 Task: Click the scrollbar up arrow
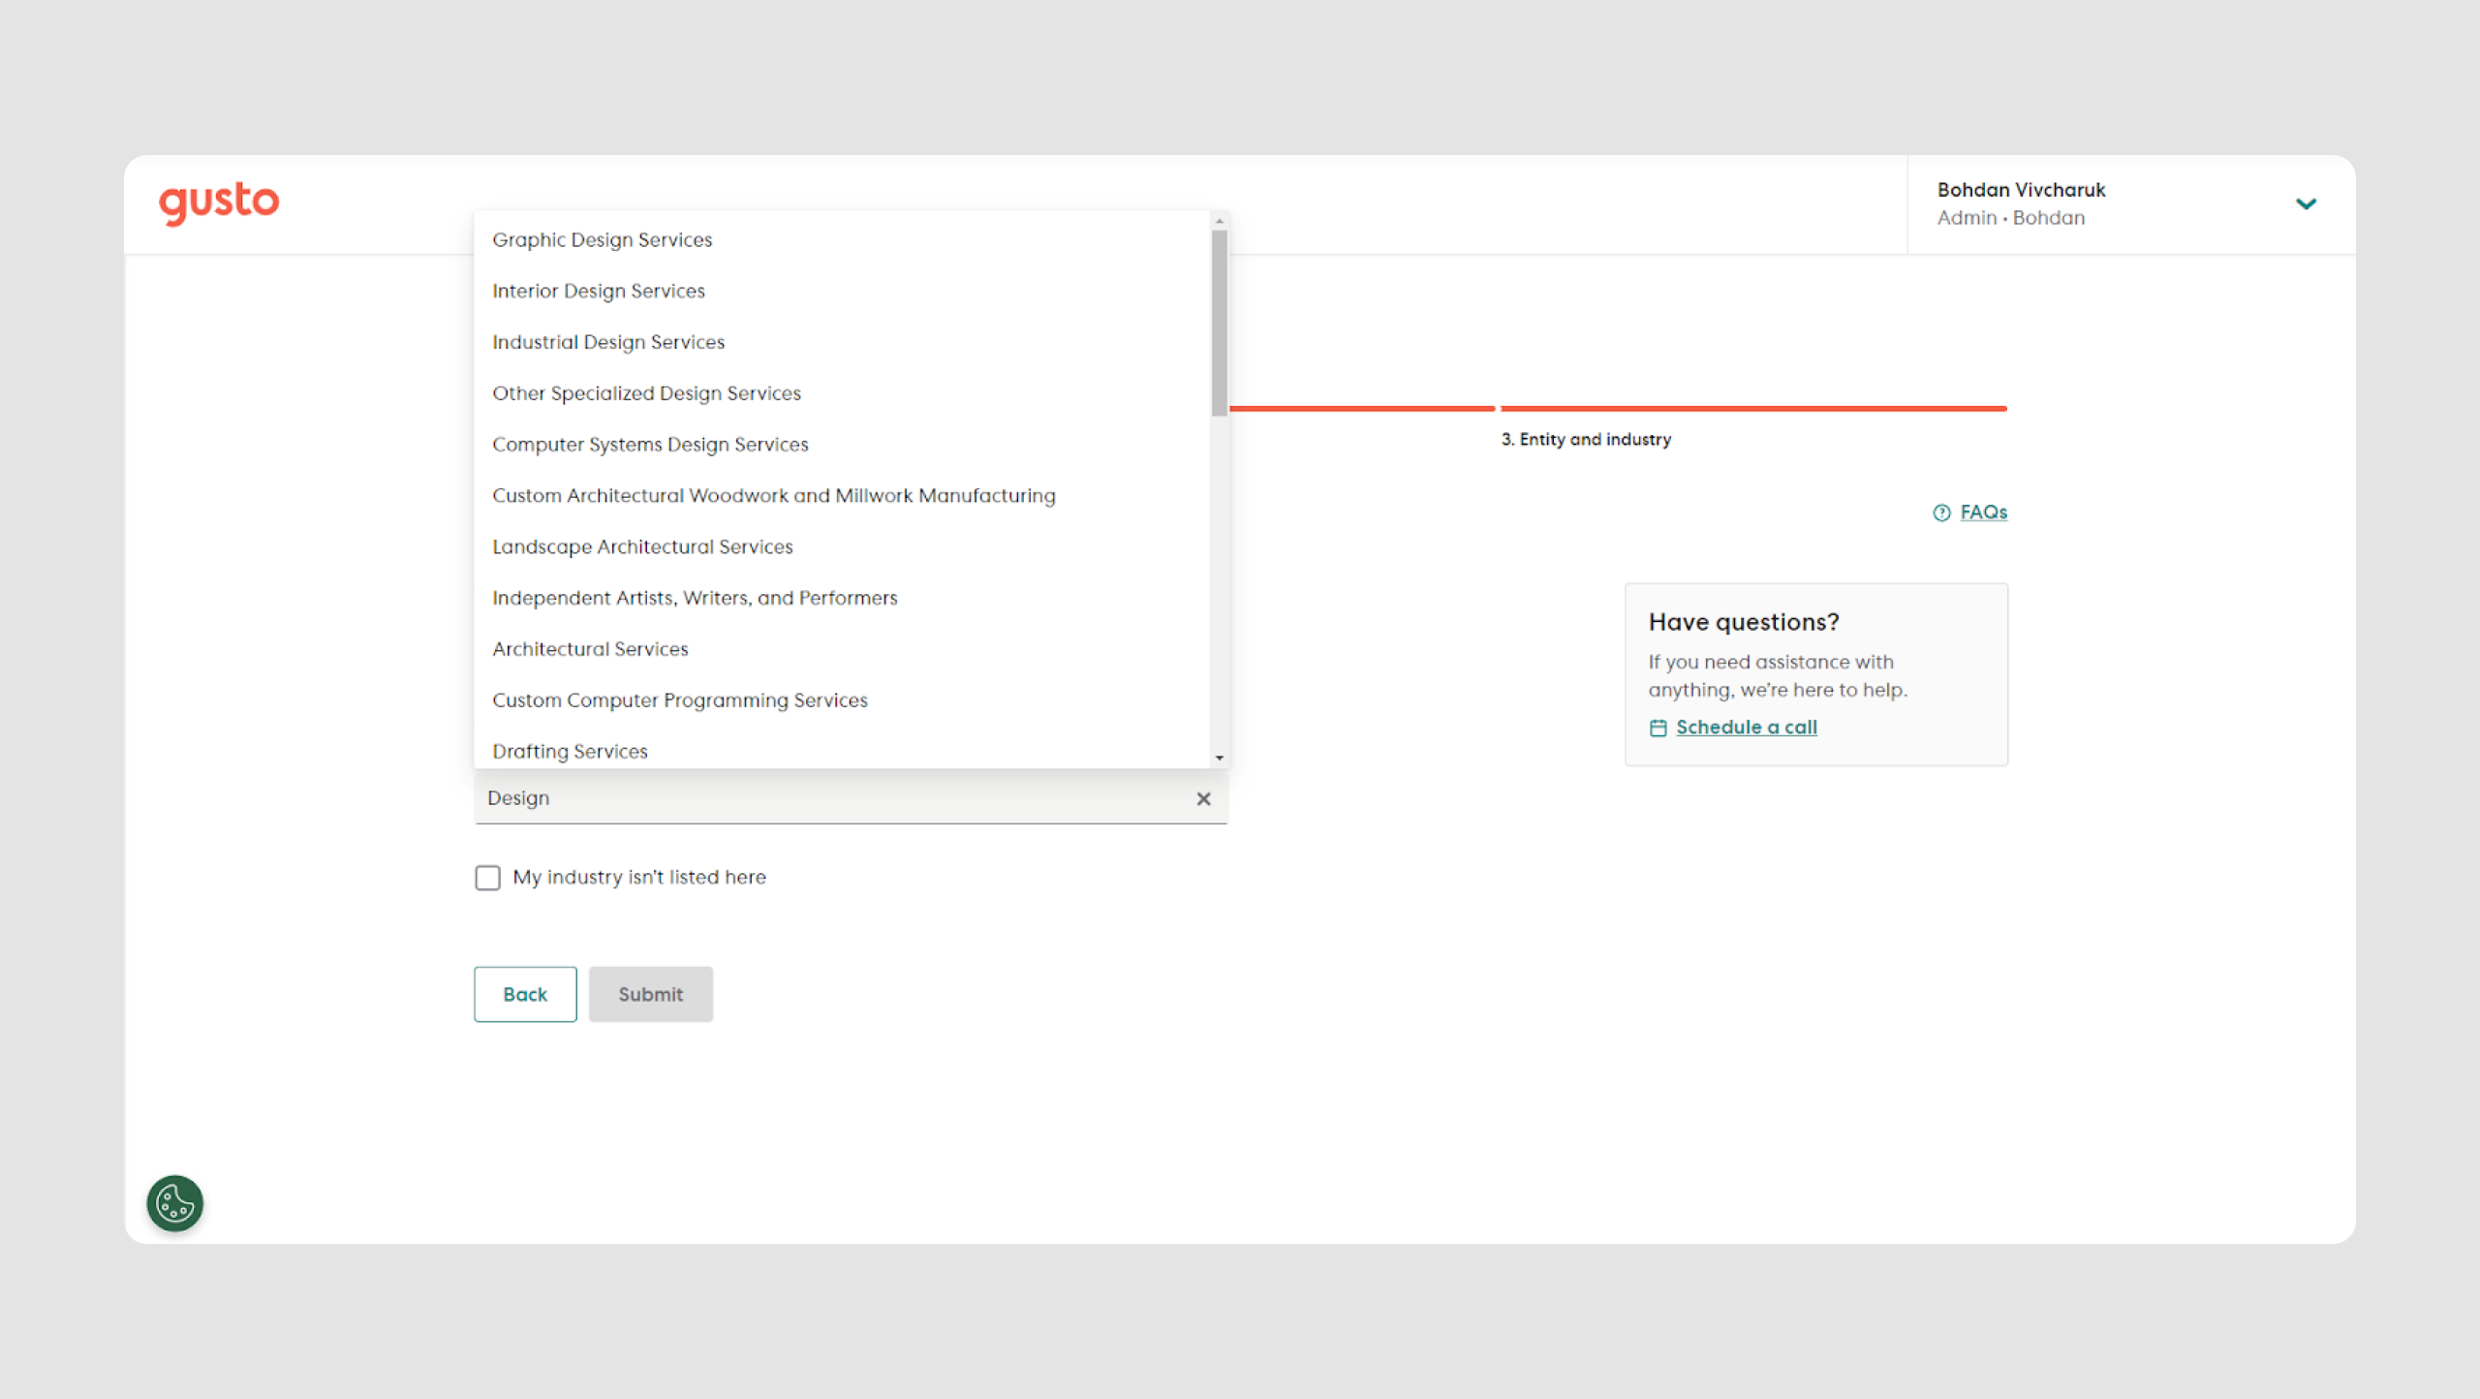[1219, 221]
